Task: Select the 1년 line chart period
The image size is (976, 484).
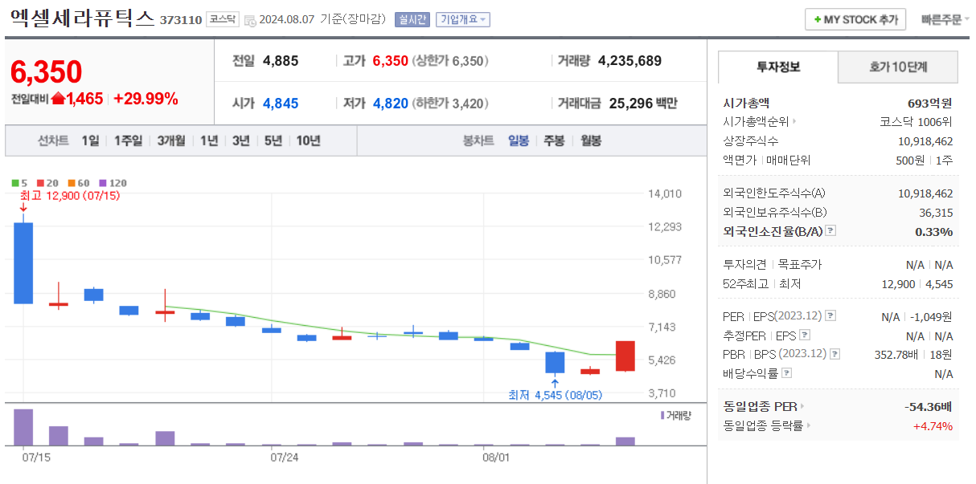Action: [209, 140]
